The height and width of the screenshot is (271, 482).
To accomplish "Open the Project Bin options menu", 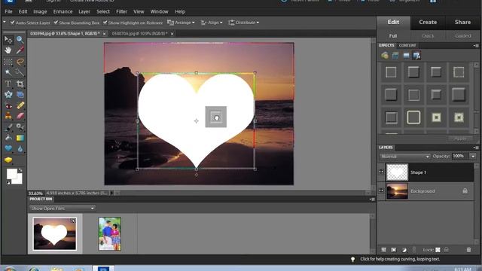I will [372, 199].
